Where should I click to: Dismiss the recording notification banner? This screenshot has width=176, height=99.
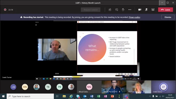click(x=168, y=17)
